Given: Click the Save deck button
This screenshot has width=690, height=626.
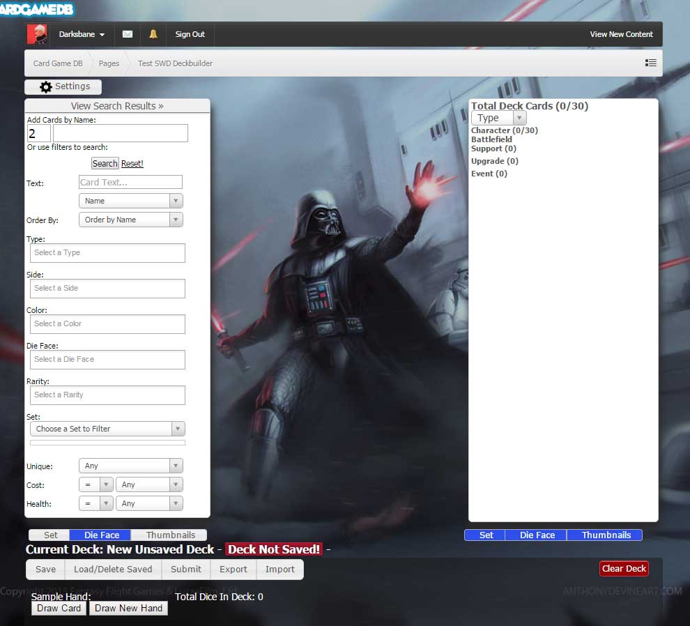Looking at the screenshot, I should click(x=46, y=570).
